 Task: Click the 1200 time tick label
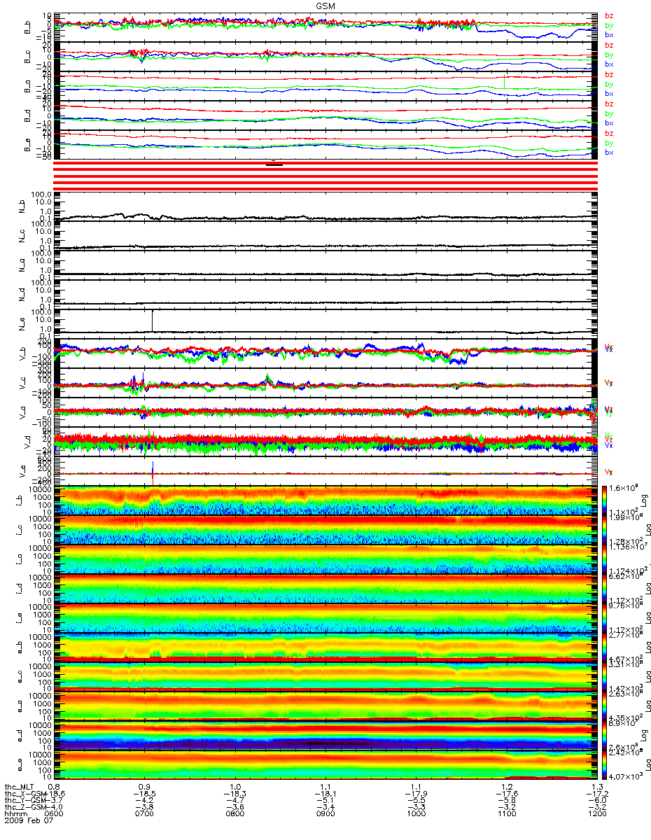click(x=596, y=815)
